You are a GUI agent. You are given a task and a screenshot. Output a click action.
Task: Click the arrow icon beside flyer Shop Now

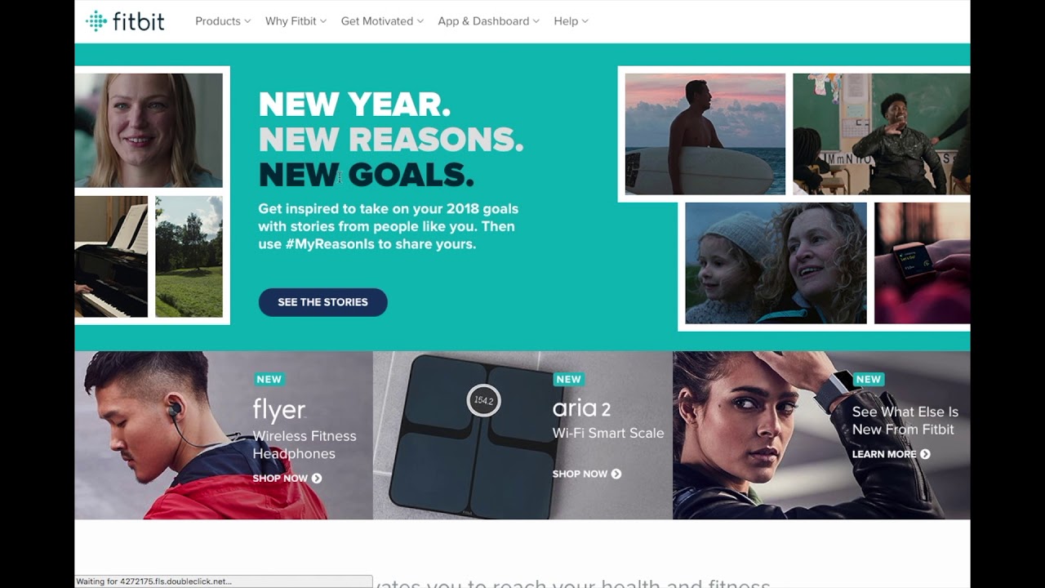(317, 479)
